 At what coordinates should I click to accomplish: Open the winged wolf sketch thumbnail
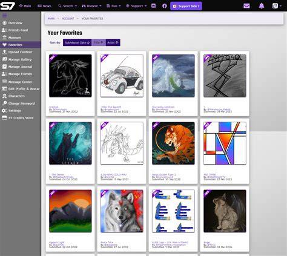click(70, 76)
